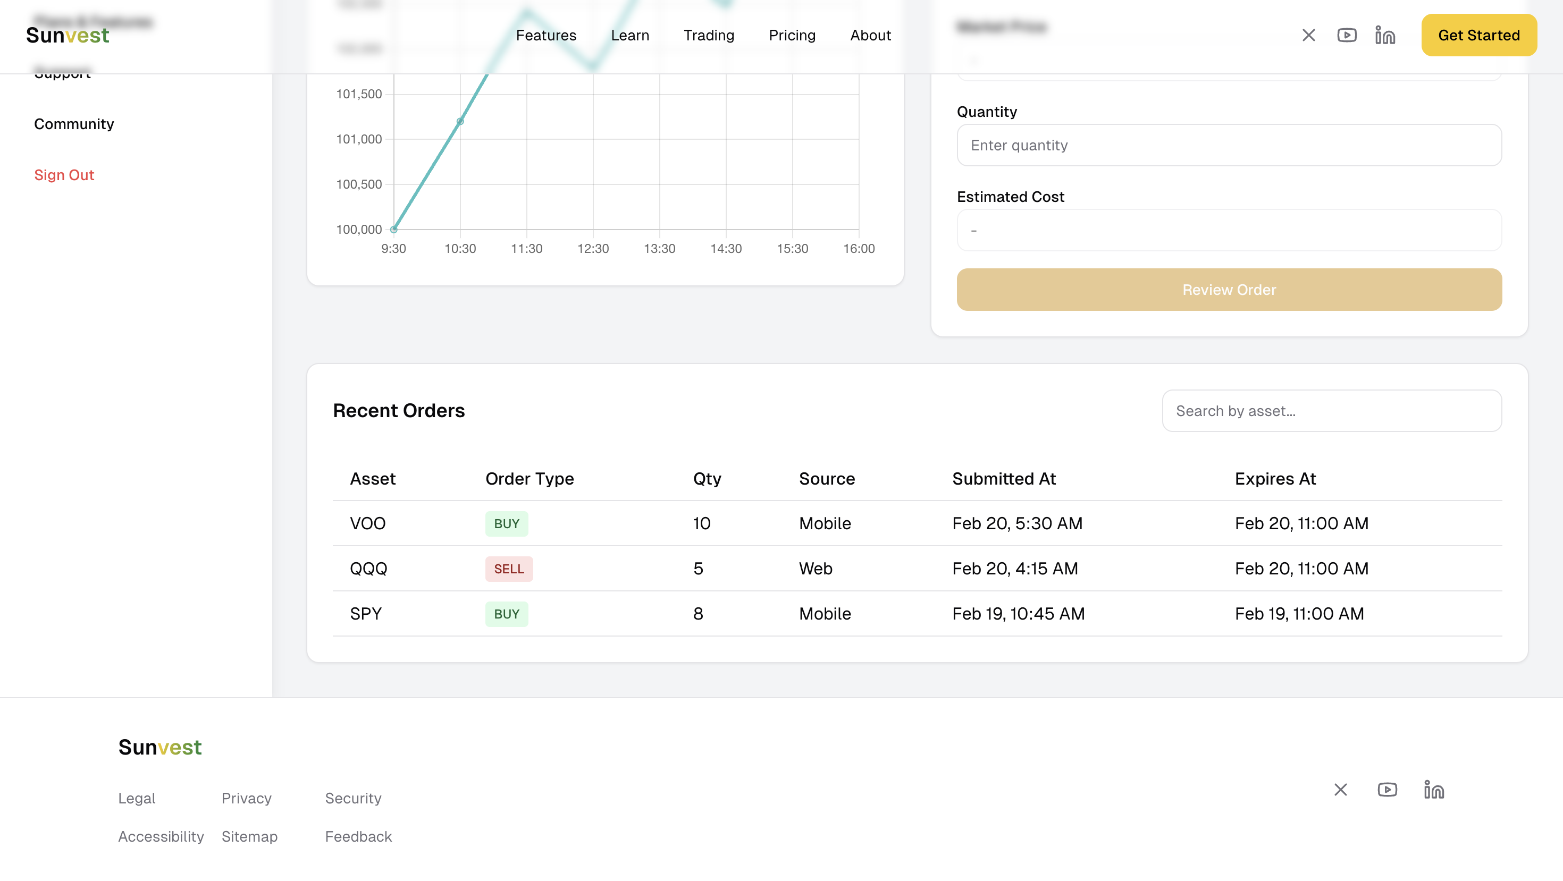Click the LinkedIn icon in header
The height and width of the screenshot is (881, 1563).
click(1384, 35)
